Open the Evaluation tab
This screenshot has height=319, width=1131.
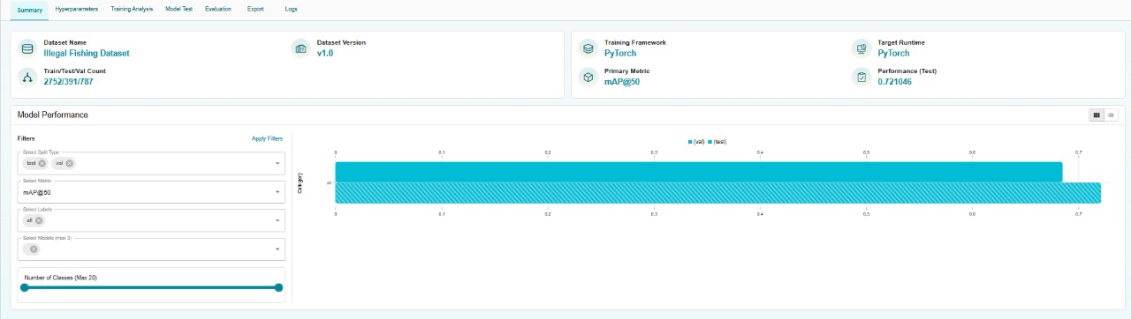click(217, 9)
